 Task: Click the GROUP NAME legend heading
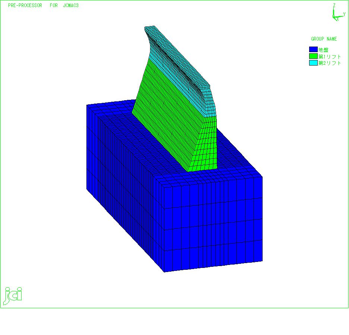tap(324, 39)
